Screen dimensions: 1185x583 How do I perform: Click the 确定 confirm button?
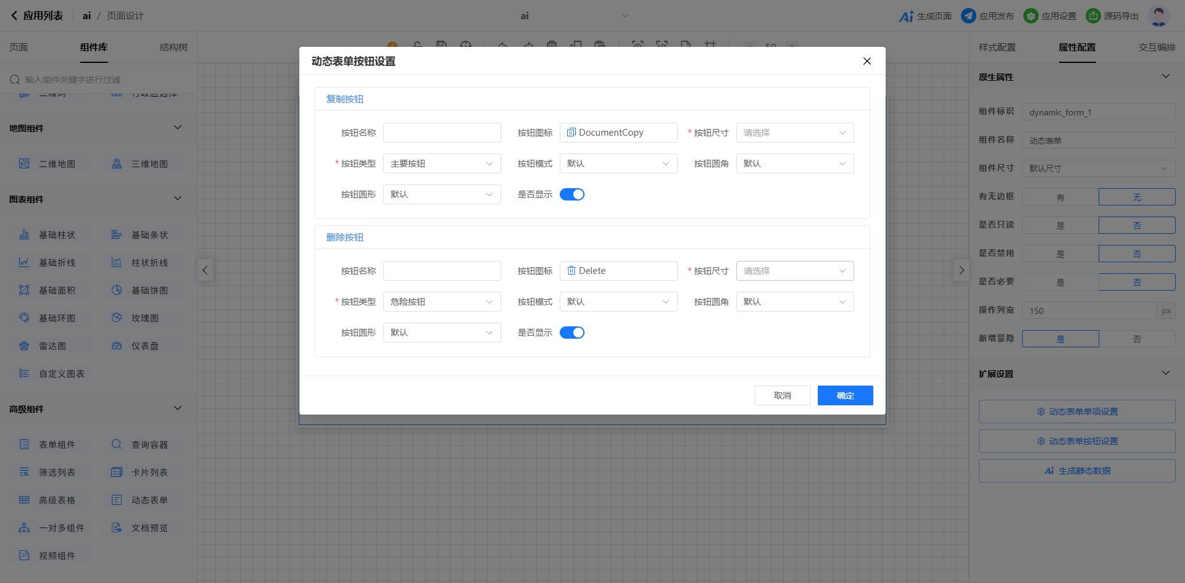coord(845,395)
